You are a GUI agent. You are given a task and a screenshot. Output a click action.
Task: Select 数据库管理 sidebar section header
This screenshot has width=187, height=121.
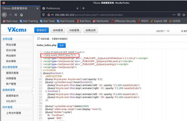[9, 90]
